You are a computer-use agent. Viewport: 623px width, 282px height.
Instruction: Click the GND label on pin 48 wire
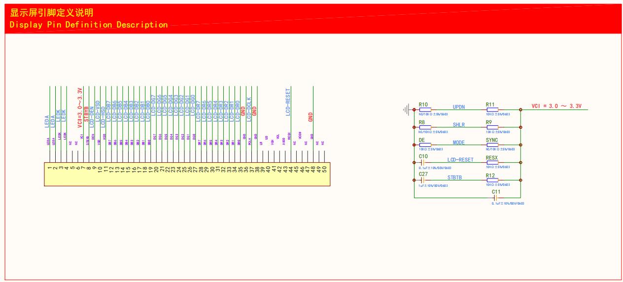(x=311, y=117)
